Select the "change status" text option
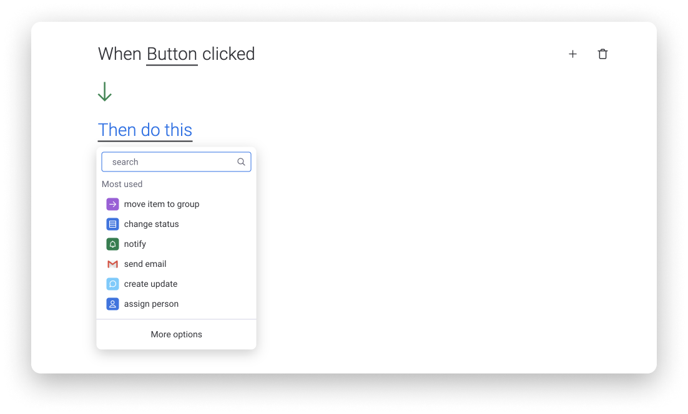Screen dimensions: 688x414 [151, 224]
